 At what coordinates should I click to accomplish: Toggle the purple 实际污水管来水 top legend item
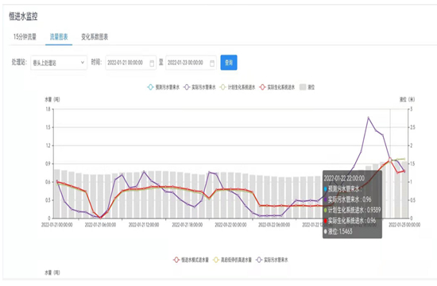[199, 87]
